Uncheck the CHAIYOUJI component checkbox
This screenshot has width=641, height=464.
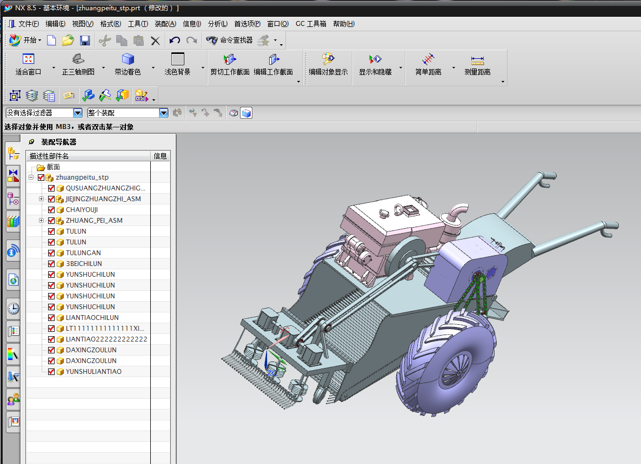coord(51,210)
